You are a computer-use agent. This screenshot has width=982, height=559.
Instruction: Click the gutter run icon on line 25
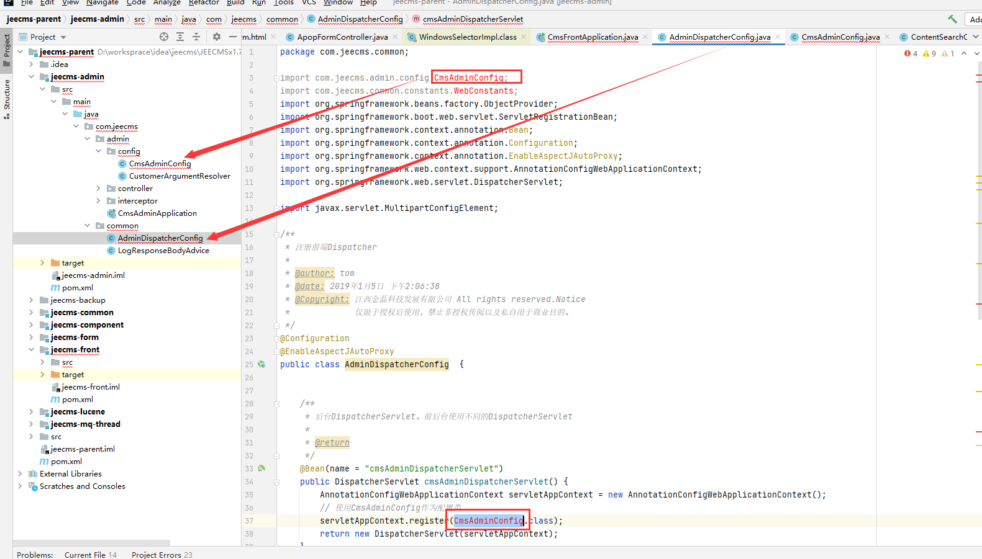click(x=261, y=364)
